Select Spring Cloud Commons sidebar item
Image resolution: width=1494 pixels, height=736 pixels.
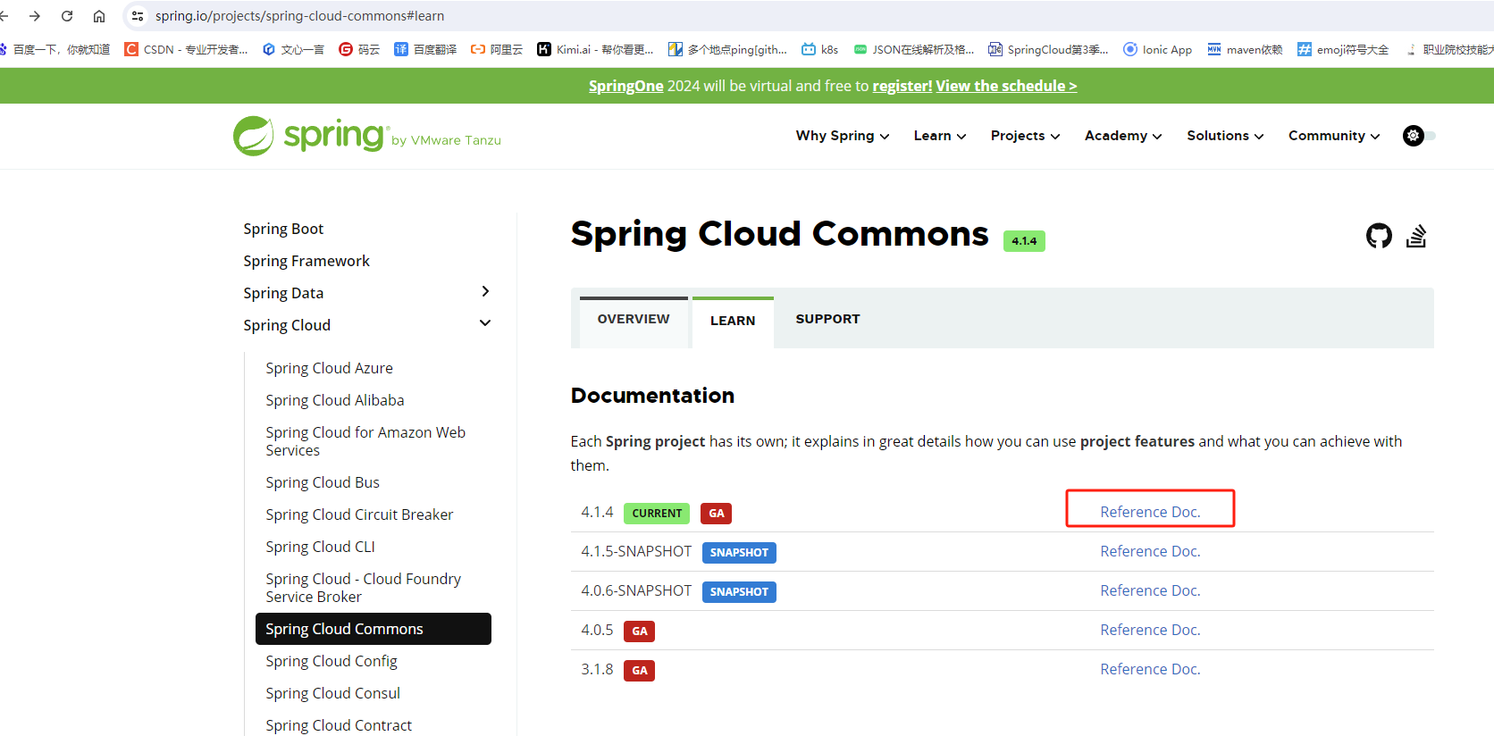tap(373, 629)
